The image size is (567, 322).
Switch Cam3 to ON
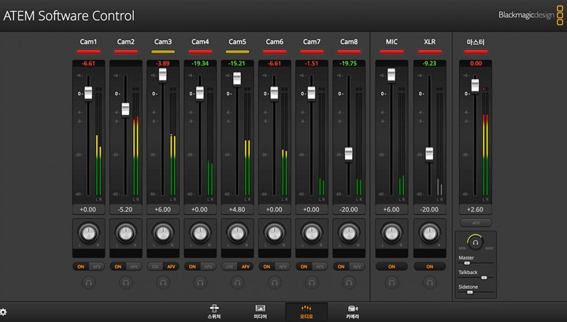click(155, 266)
